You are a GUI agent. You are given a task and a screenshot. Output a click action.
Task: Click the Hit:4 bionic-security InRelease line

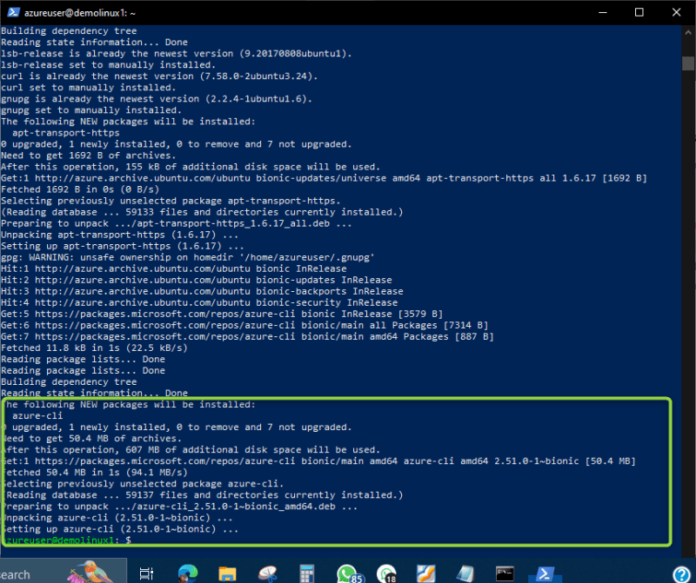coord(199,302)
